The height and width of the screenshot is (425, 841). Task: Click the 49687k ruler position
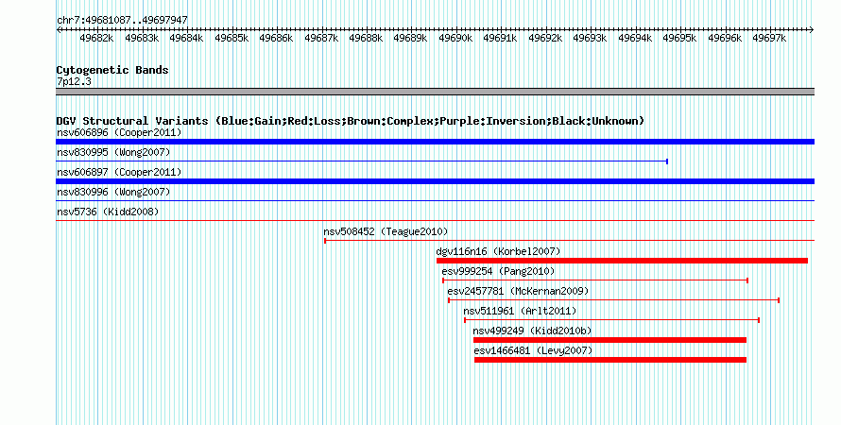pos(321,38)
